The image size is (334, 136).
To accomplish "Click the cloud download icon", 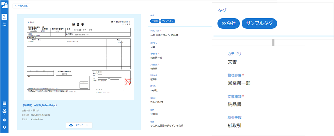I will pyautogui.click(x=71, y=125).
